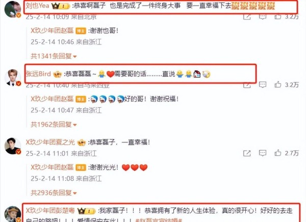Image resolution: width=306 pixels, height=222 pixels.
Task: Like 张远Bird's comment
Action: coord(278,85)
